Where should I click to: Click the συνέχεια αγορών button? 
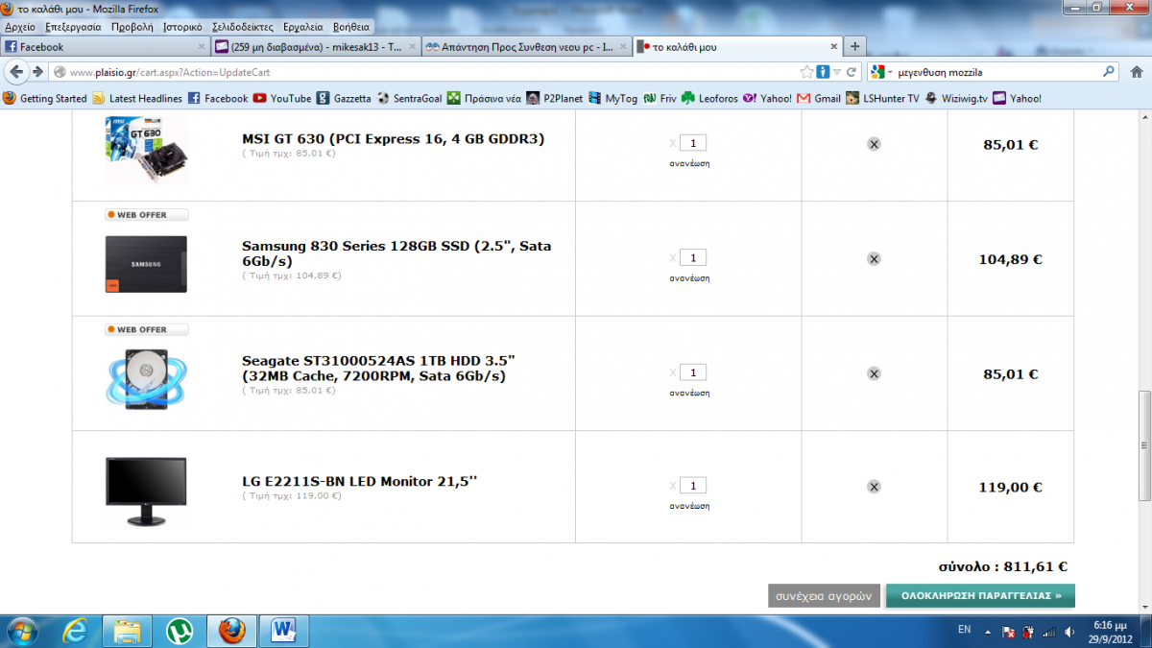pos(824,596)
